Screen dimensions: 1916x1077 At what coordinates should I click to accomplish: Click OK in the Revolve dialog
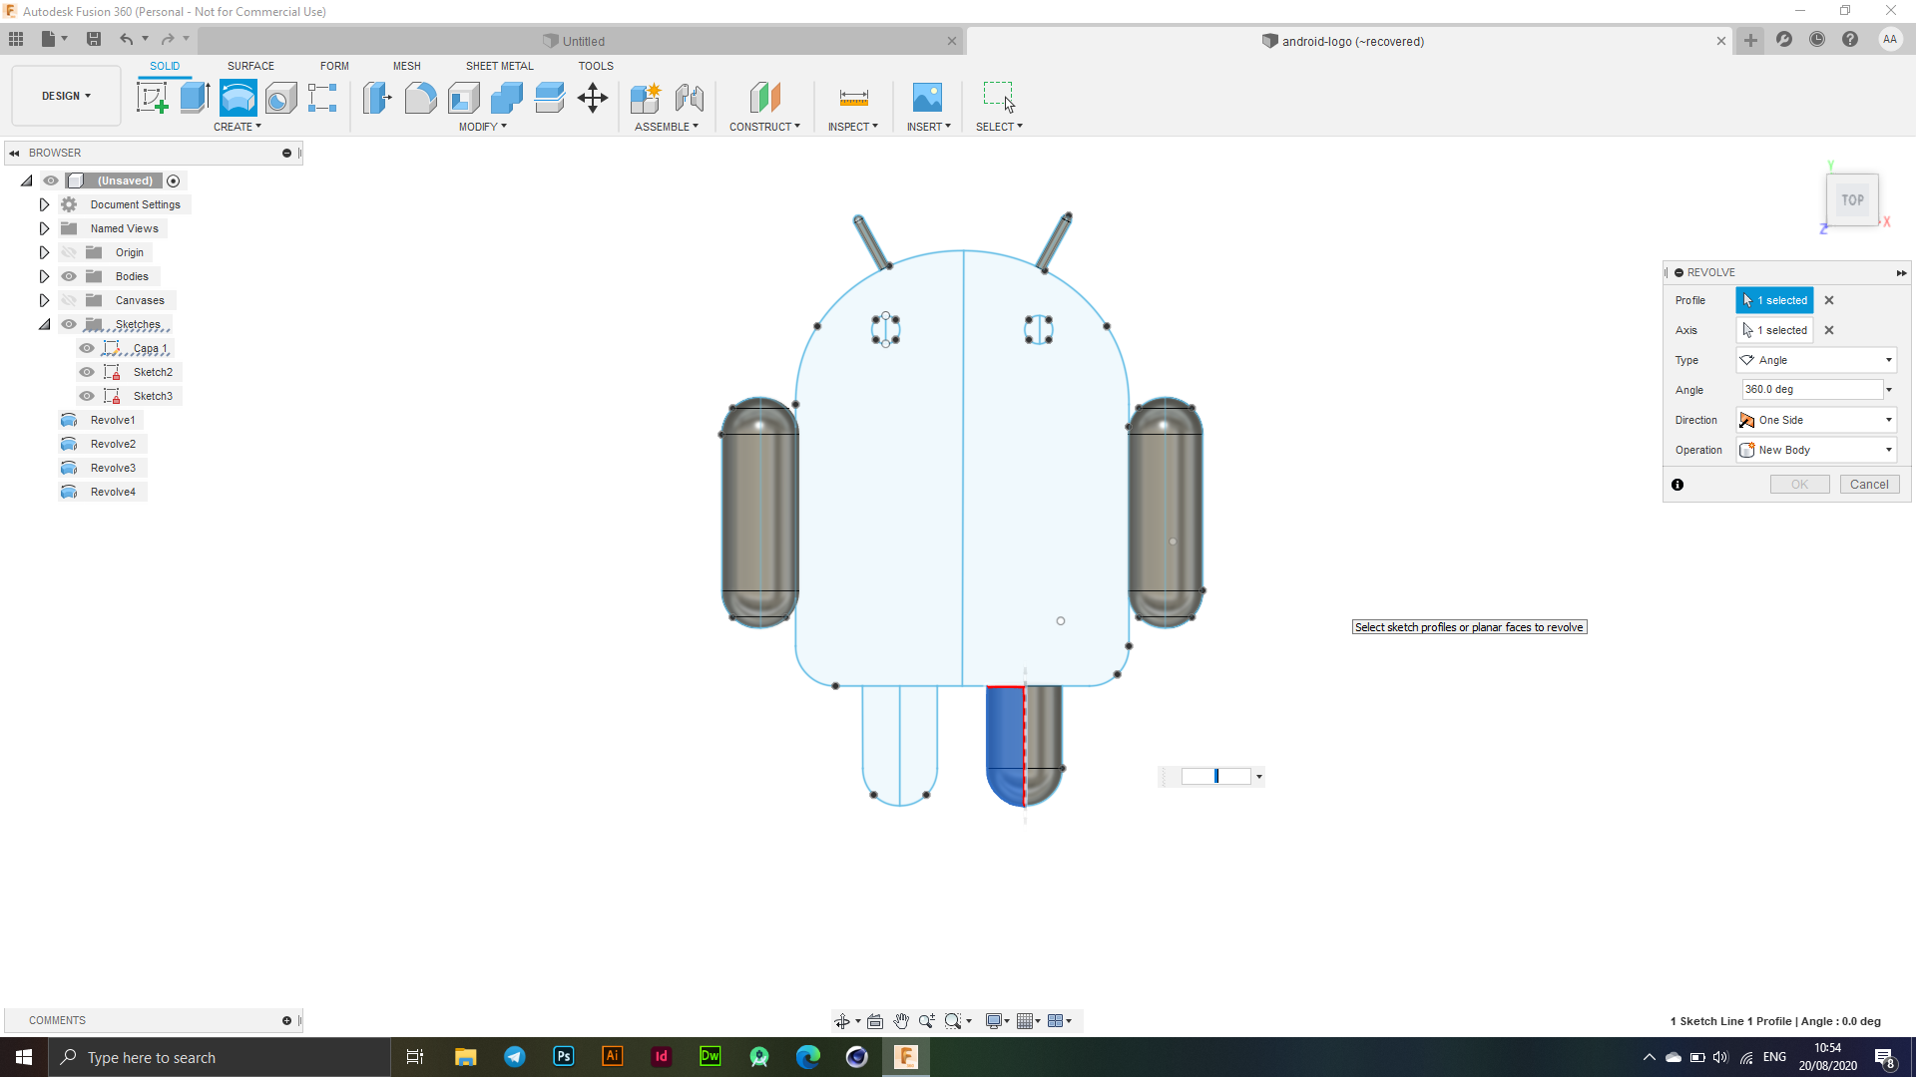pyautogui.click(x=1799, y=485)
